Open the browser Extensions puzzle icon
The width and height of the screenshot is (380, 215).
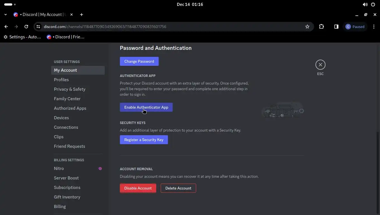[x=321, y=27]
